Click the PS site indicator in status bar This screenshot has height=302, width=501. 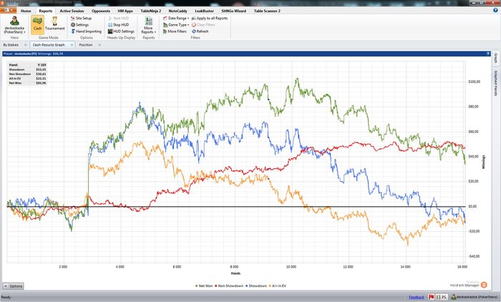(x=442, y=297)
